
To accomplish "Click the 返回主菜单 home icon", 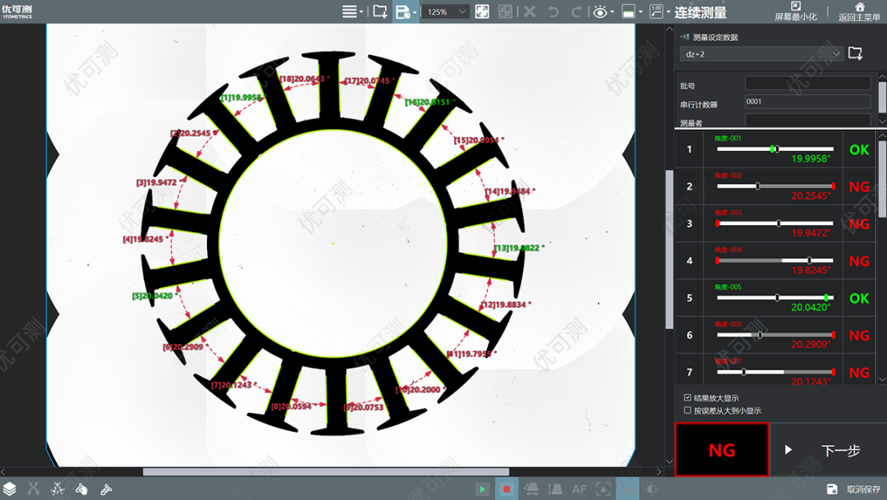I will click(x=858, y=11).
